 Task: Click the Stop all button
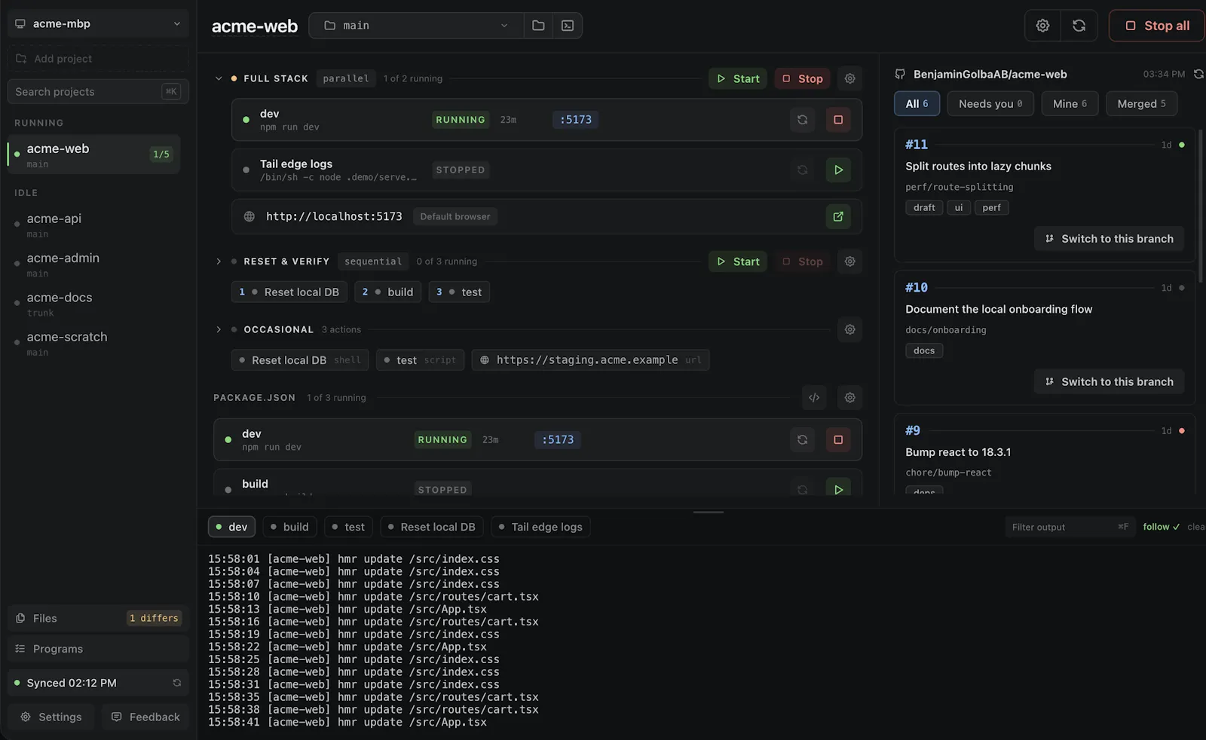(x=1157, y=26)
